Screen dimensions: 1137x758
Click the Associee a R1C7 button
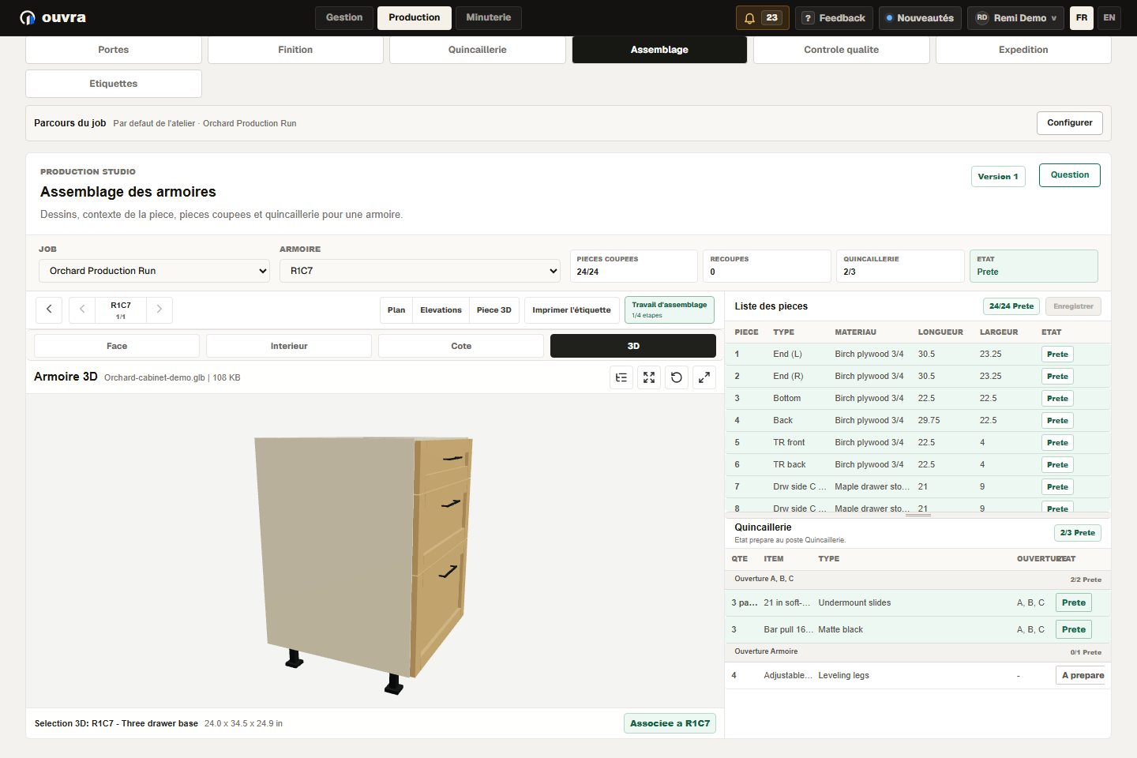pos(670,723)
